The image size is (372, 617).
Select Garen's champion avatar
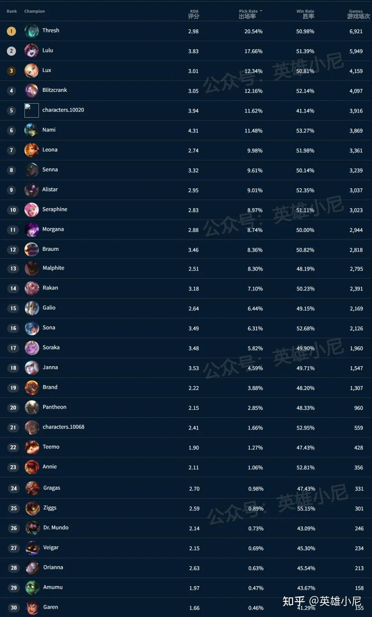[32, 608]
